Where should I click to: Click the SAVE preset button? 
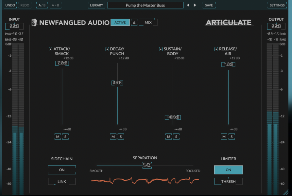click(209, 5)
